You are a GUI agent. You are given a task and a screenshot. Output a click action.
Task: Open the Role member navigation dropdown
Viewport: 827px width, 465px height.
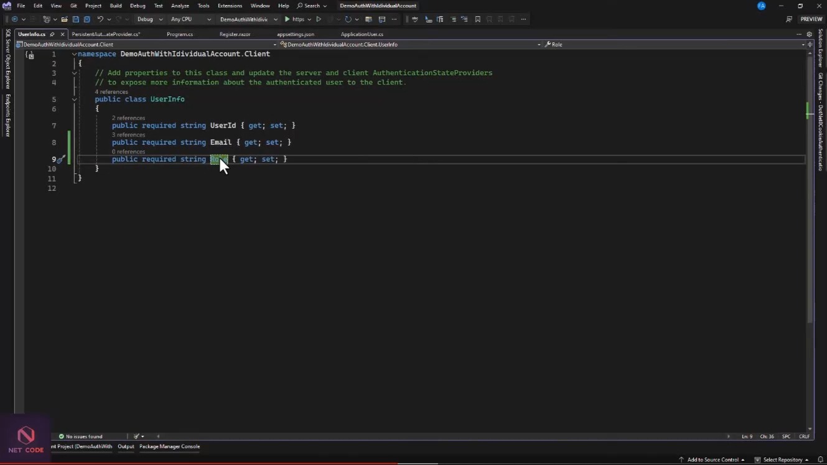[673, 44]
